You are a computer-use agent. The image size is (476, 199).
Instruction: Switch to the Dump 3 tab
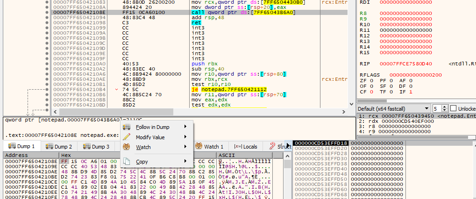tap(96, 147)
